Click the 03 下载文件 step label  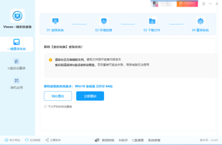click(152, 30)
